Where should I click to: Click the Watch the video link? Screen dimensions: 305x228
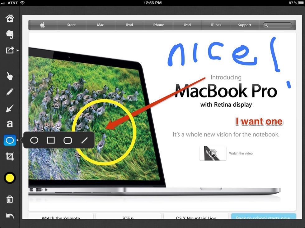click(x=241, y=153)
